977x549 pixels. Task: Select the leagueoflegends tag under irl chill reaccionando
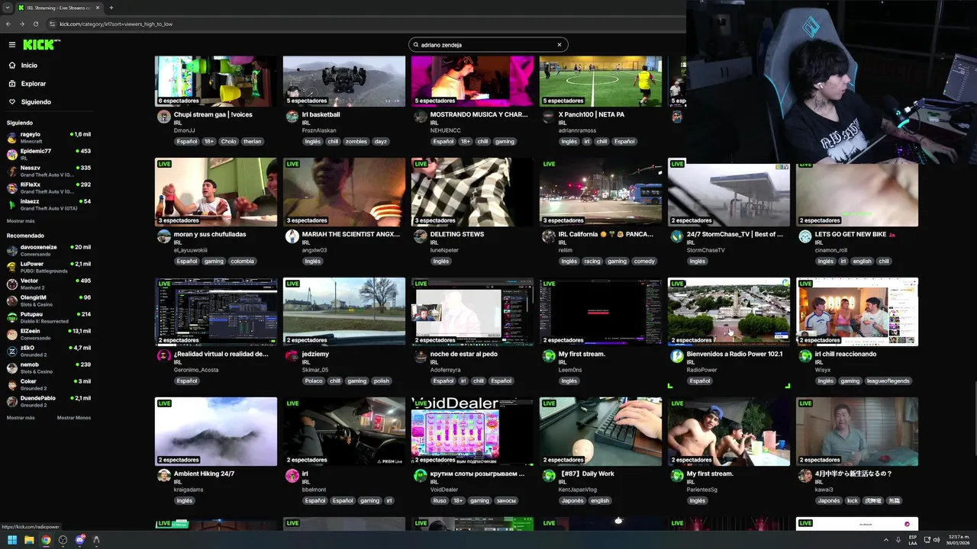889,380
